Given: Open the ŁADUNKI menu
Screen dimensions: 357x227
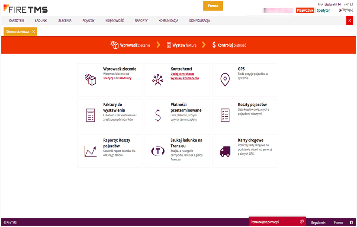Looking at the screenshot, I should point(41,20).
